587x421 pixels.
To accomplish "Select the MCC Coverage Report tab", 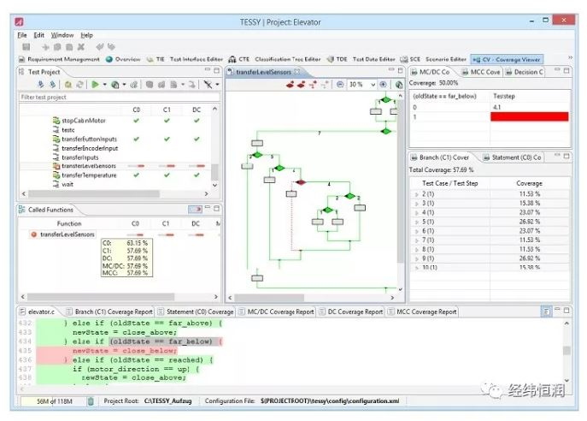I will point(422,312).
